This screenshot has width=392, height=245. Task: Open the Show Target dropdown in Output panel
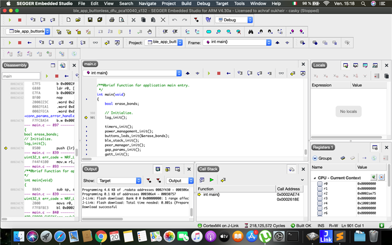119,181
